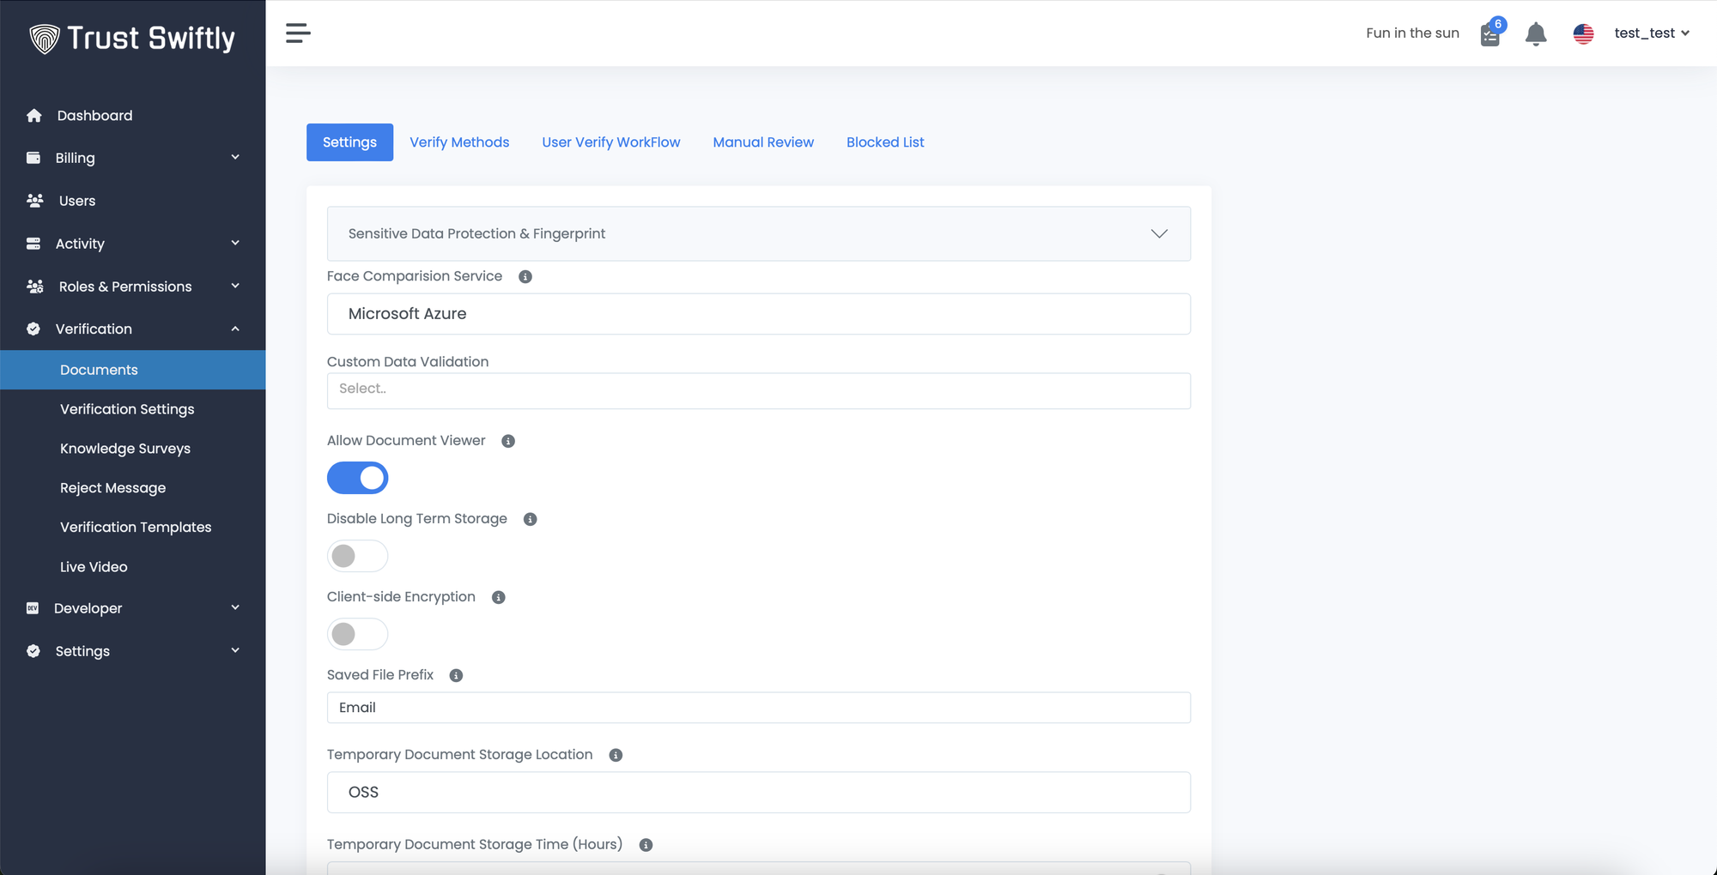Click the hamburger menu icon
Screen dimensions: 1717x875
[298, 33]
